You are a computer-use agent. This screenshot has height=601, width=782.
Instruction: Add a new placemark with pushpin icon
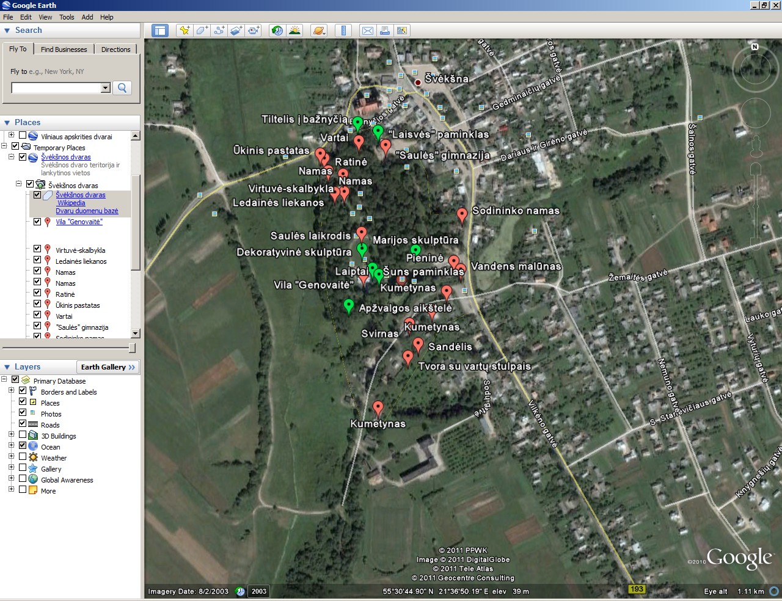[x=185, y=31]
